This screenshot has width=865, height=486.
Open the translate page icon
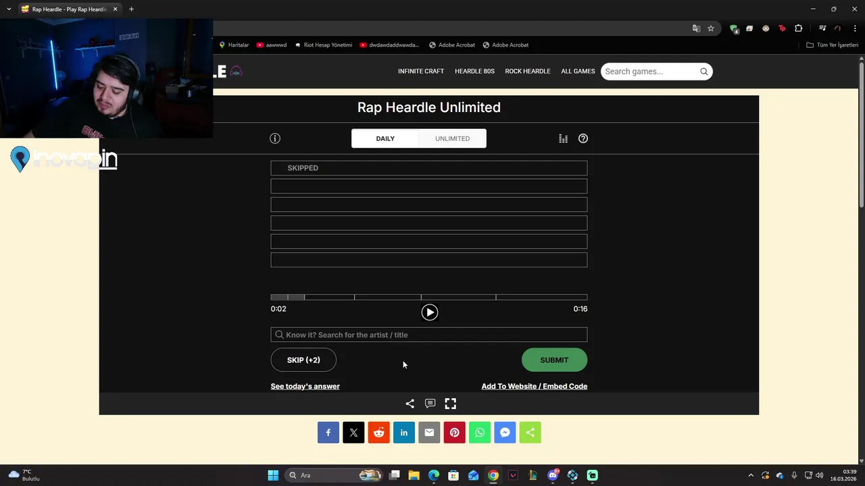tap(696, 28)
